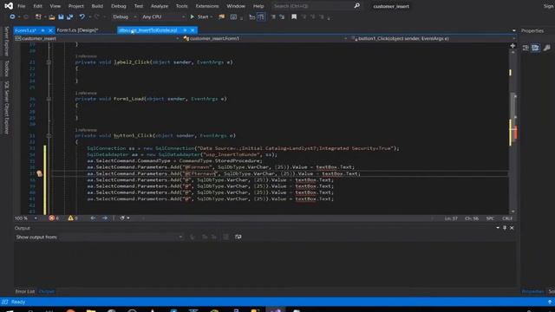Open the File menu

coord(21,6)
